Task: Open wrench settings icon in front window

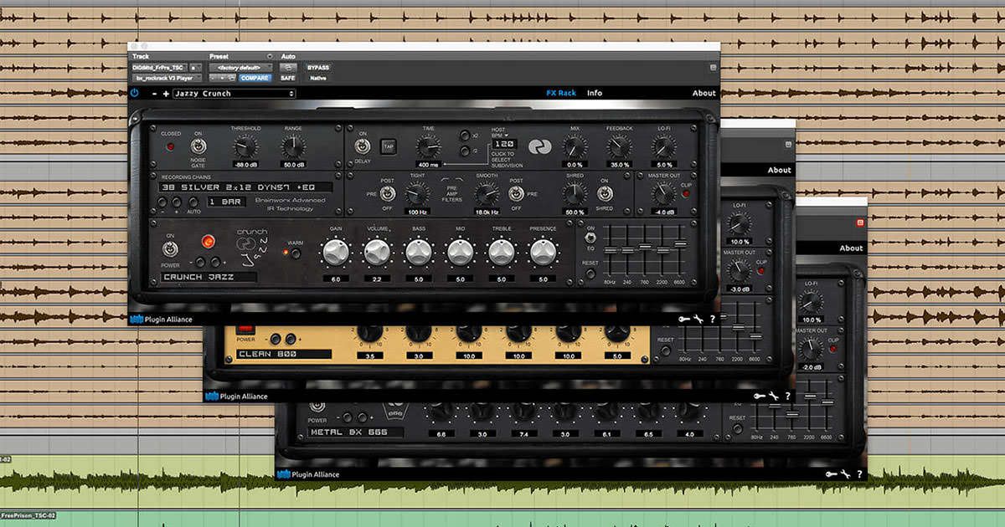Action: [698, 319]
